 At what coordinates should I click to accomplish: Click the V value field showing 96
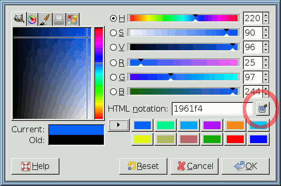pyautogui.click(x=253, y=48)
